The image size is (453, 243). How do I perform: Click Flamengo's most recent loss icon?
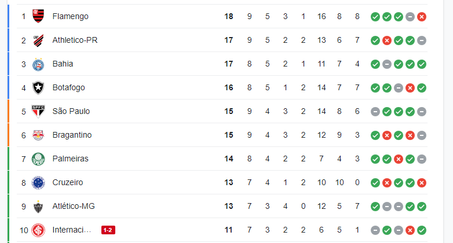422,17
